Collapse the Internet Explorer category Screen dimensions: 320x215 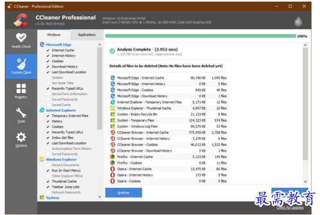click(42, 110)
